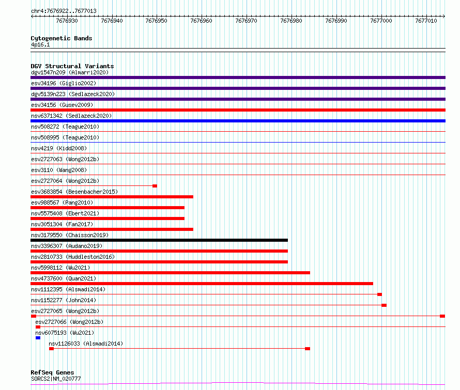460x390 pixels.
Task: Click the small blue nsv6075193 block
Action: click(38, 338)
